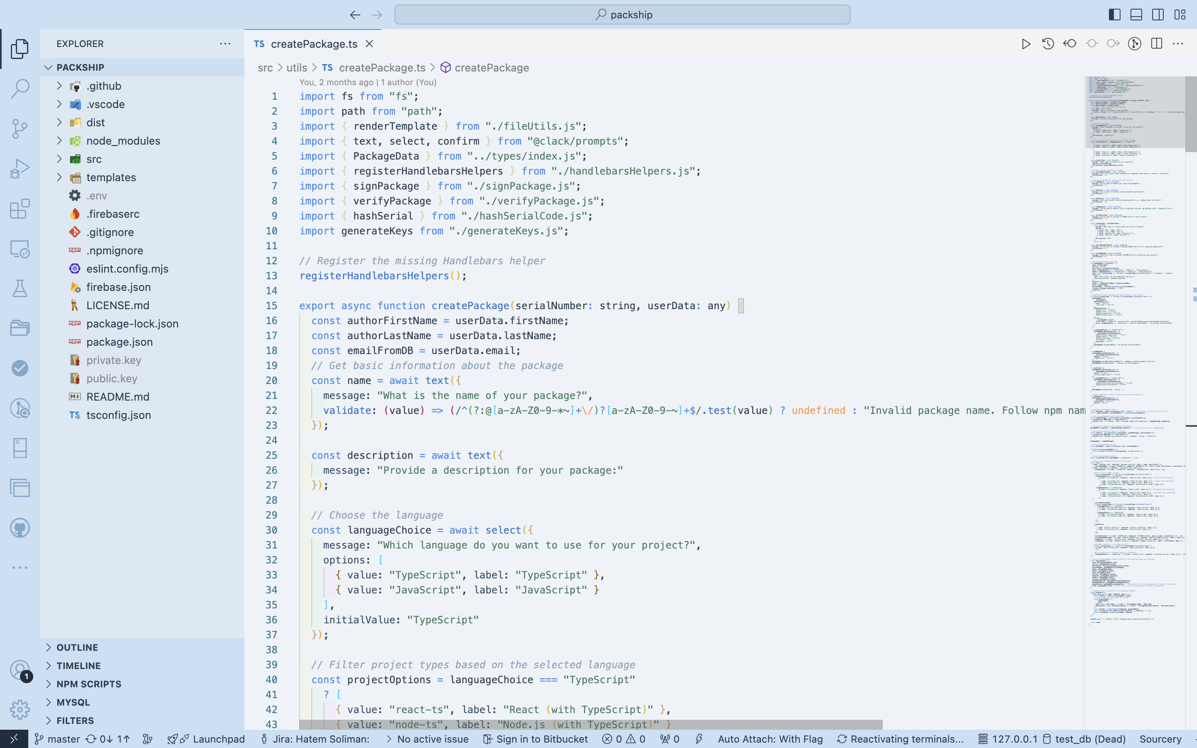Click the errors and warnings status item
1197x748 pixels.
click(x=624, y=739)
